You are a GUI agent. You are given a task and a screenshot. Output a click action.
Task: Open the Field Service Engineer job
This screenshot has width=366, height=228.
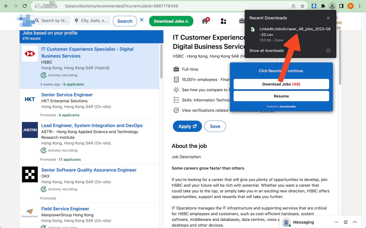[65, 209]
